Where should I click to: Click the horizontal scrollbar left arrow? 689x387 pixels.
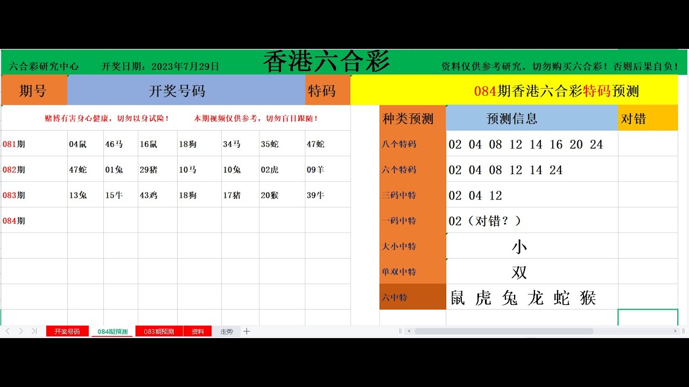pyautogui.click(x=409, y=331)
